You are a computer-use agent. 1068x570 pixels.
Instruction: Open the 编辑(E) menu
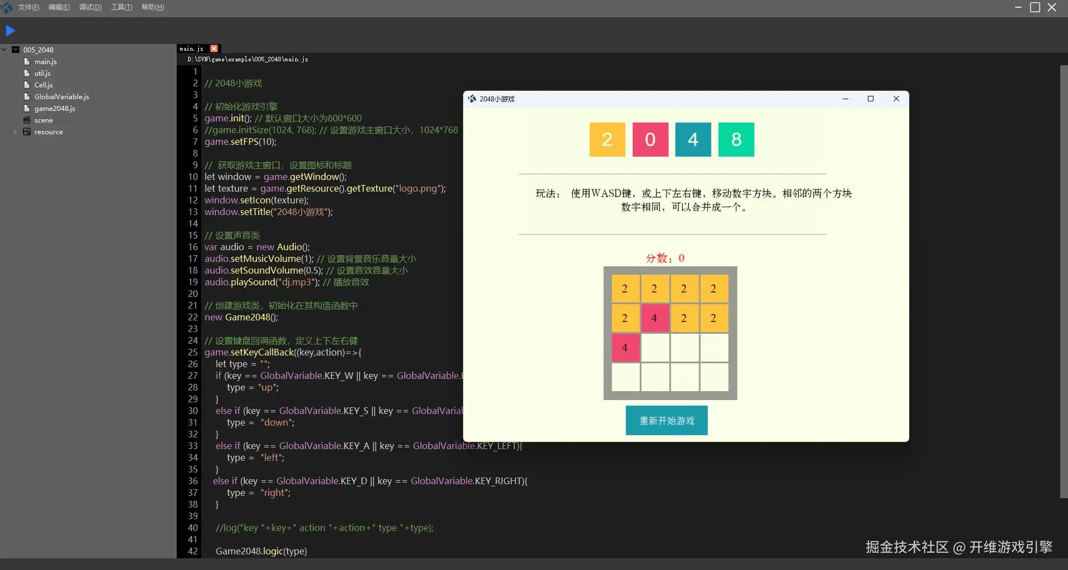coord(59,7)
